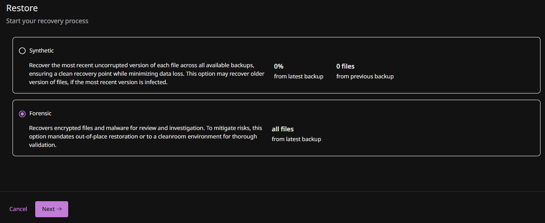Click "from latest backup" under all files
The height and width of the screenshot is (223, 545).
tap(296, 139)
